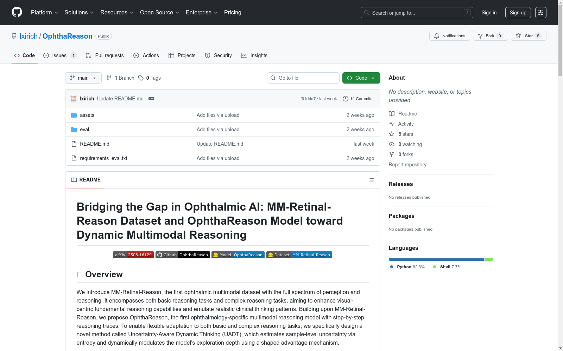Open the Model OphthaReason badge

coord(238,255)
